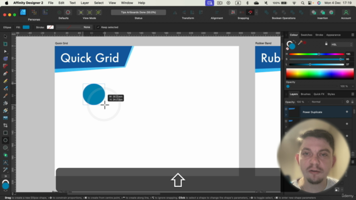
Task: Open Layers panel layer settings cog
Action: pyautogui.click(x=347, y=102)
